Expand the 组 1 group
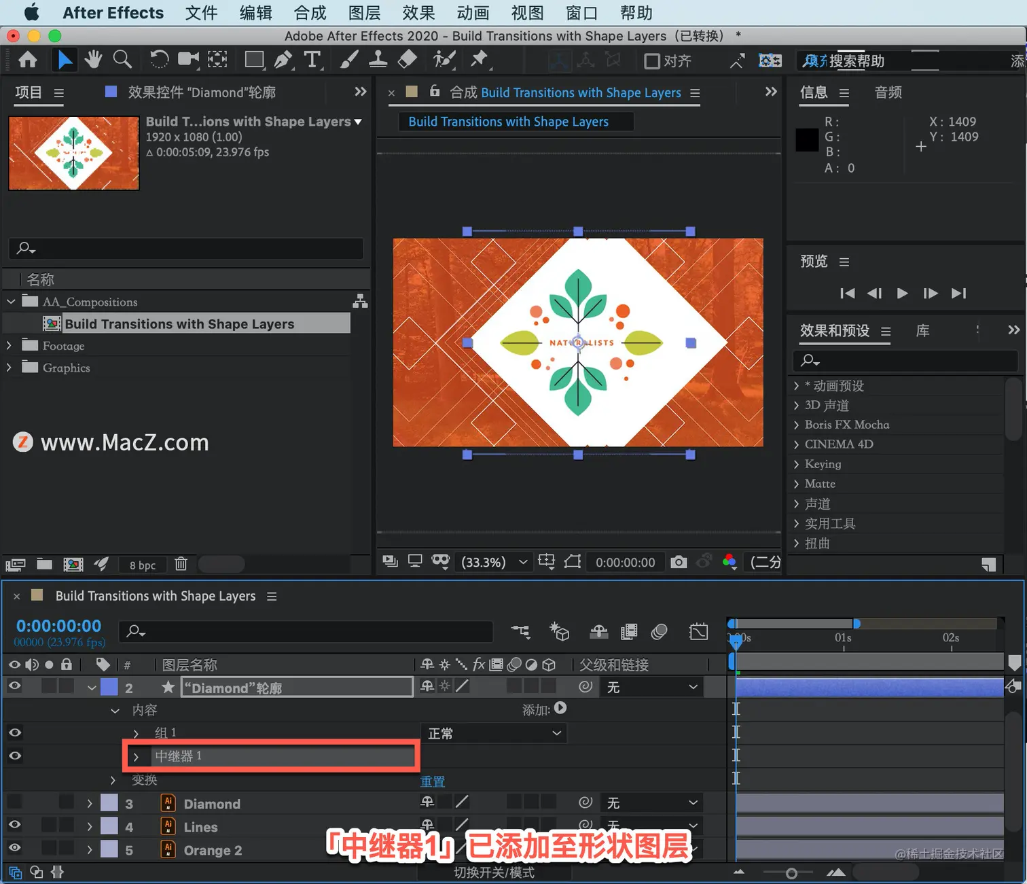This screenshot has width=1027, height=884. point(136,733)
